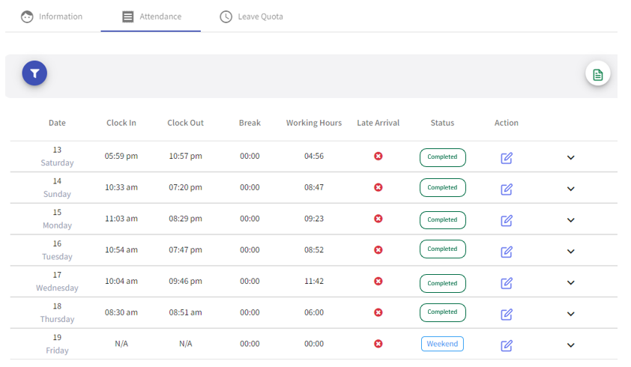Image resolution: width=631 pixels, height=367 pixels.
Task: Open the Leave Quota tab
Action: pos(252,16)
